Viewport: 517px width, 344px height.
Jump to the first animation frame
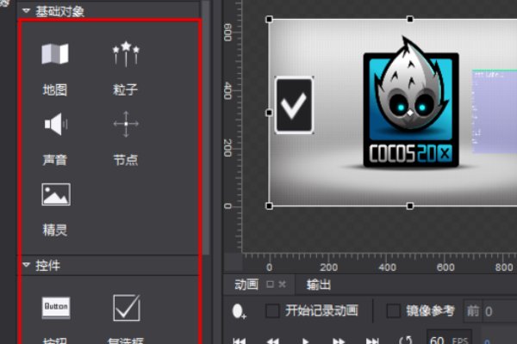[x=239, y=341]
